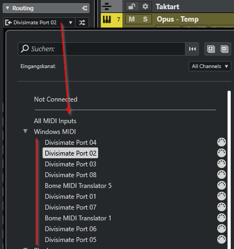Select Divisimate Port 01
The width and height of the screenshot is (234, 249).
click(71, 197)
